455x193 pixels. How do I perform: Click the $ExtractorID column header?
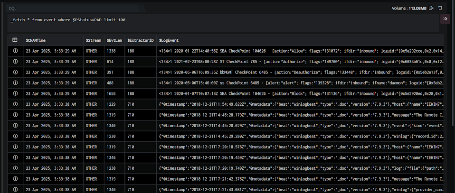(x=141, y=40)
